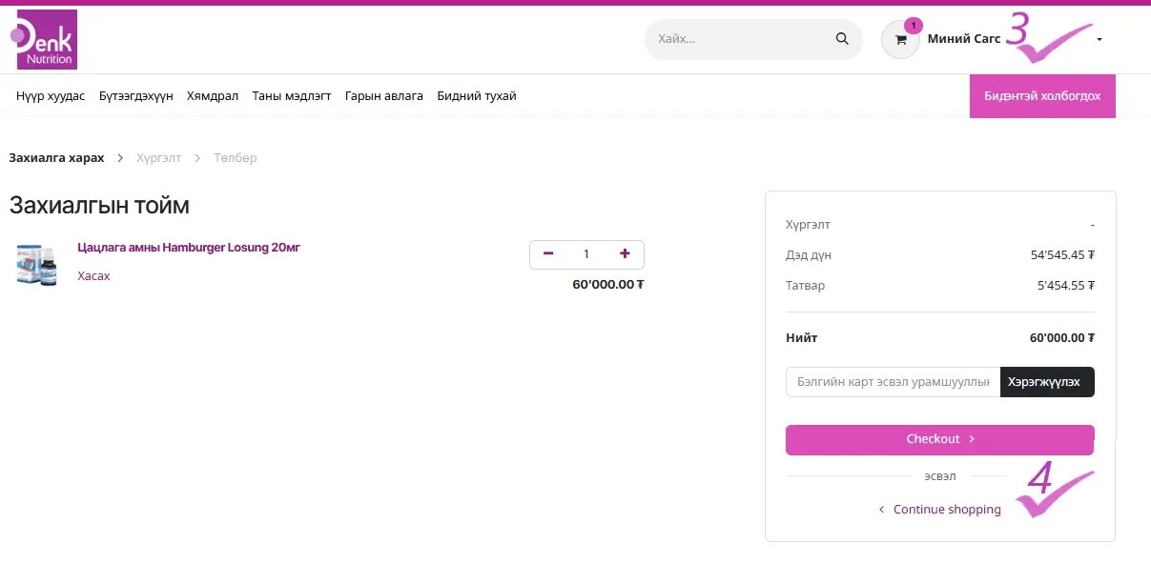
Task: Open Гарын авлага menu item
Action: coord(383,96)
